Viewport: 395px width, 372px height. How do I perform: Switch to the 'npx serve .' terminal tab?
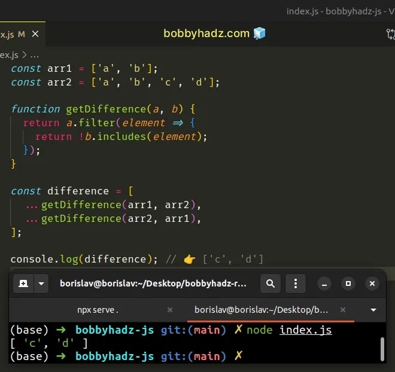tap(98, 310)
